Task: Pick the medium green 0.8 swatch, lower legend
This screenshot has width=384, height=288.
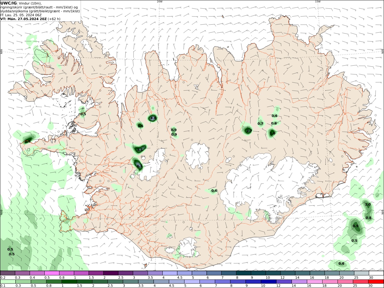Action: point(54,282)
